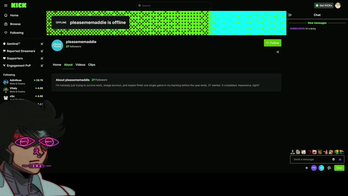Screen dimensions: 348x196
Task: Switch to the channel Home tab
Action: pyautogui.click(x=57, y=65)
